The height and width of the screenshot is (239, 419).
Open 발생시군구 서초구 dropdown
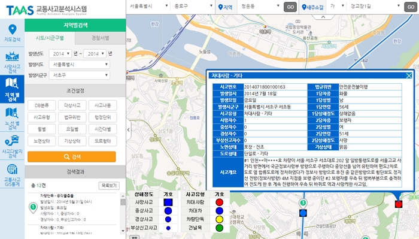[80, 75]
